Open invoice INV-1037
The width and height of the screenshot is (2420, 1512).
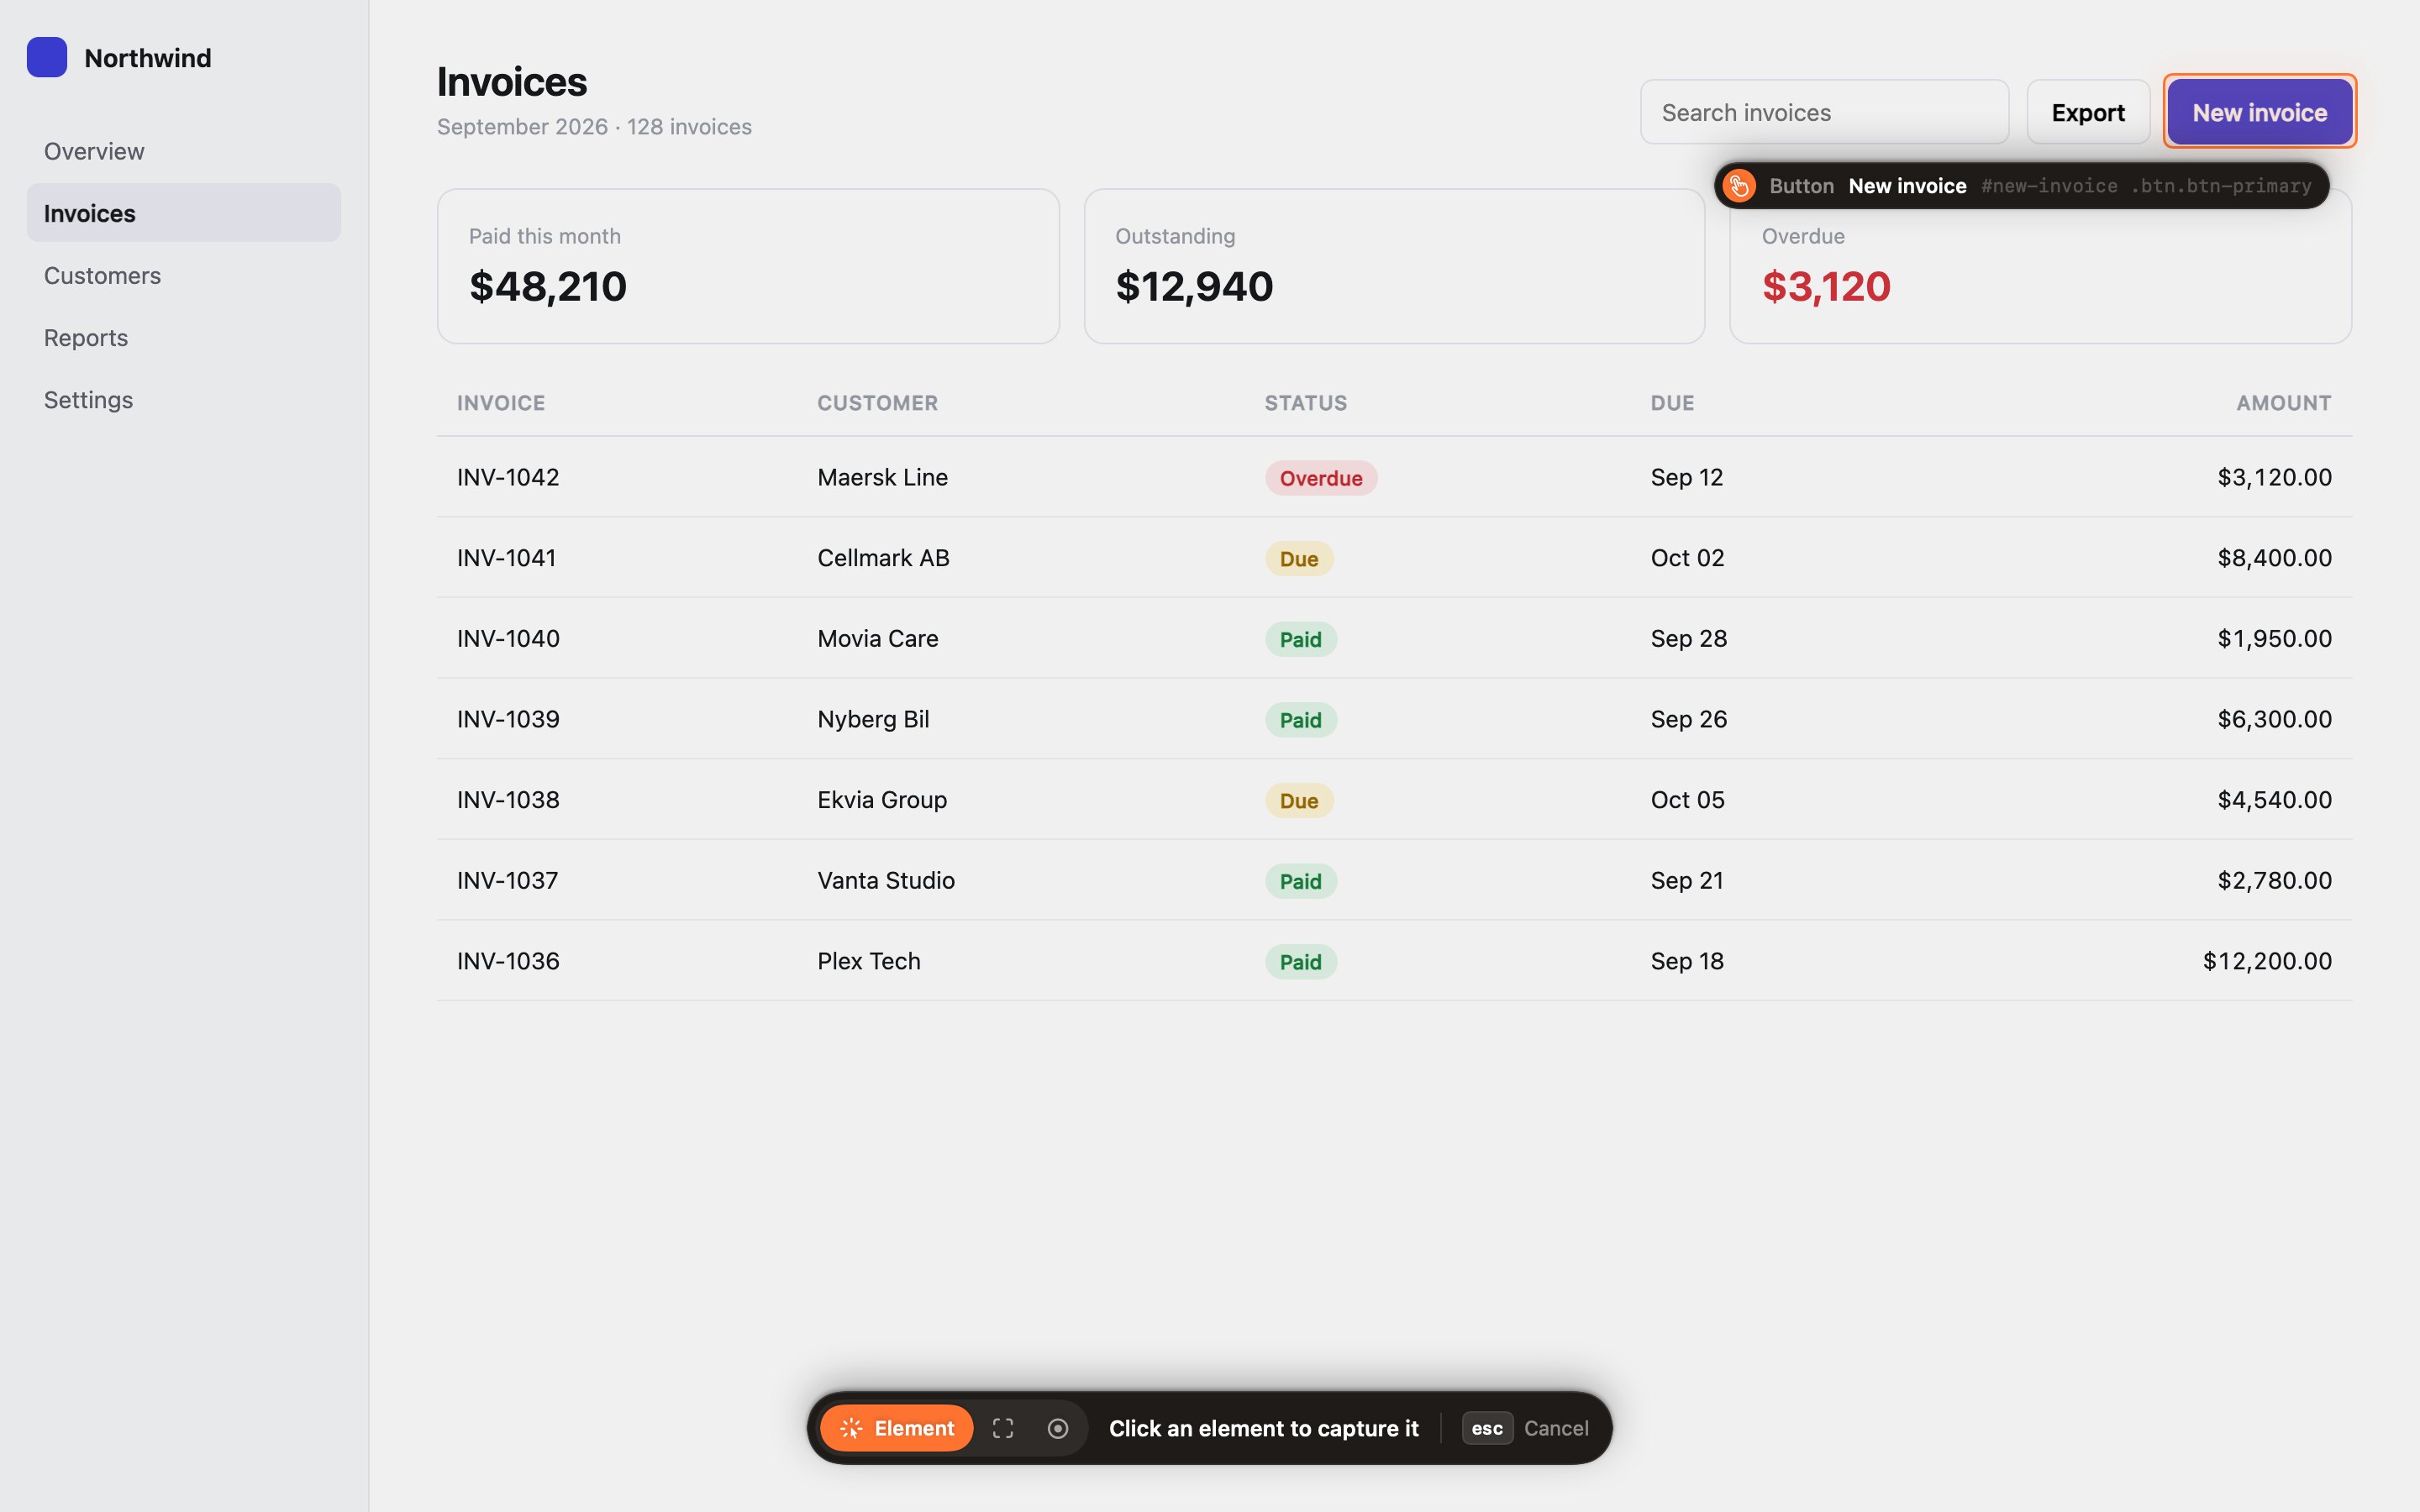click(507, 880)
